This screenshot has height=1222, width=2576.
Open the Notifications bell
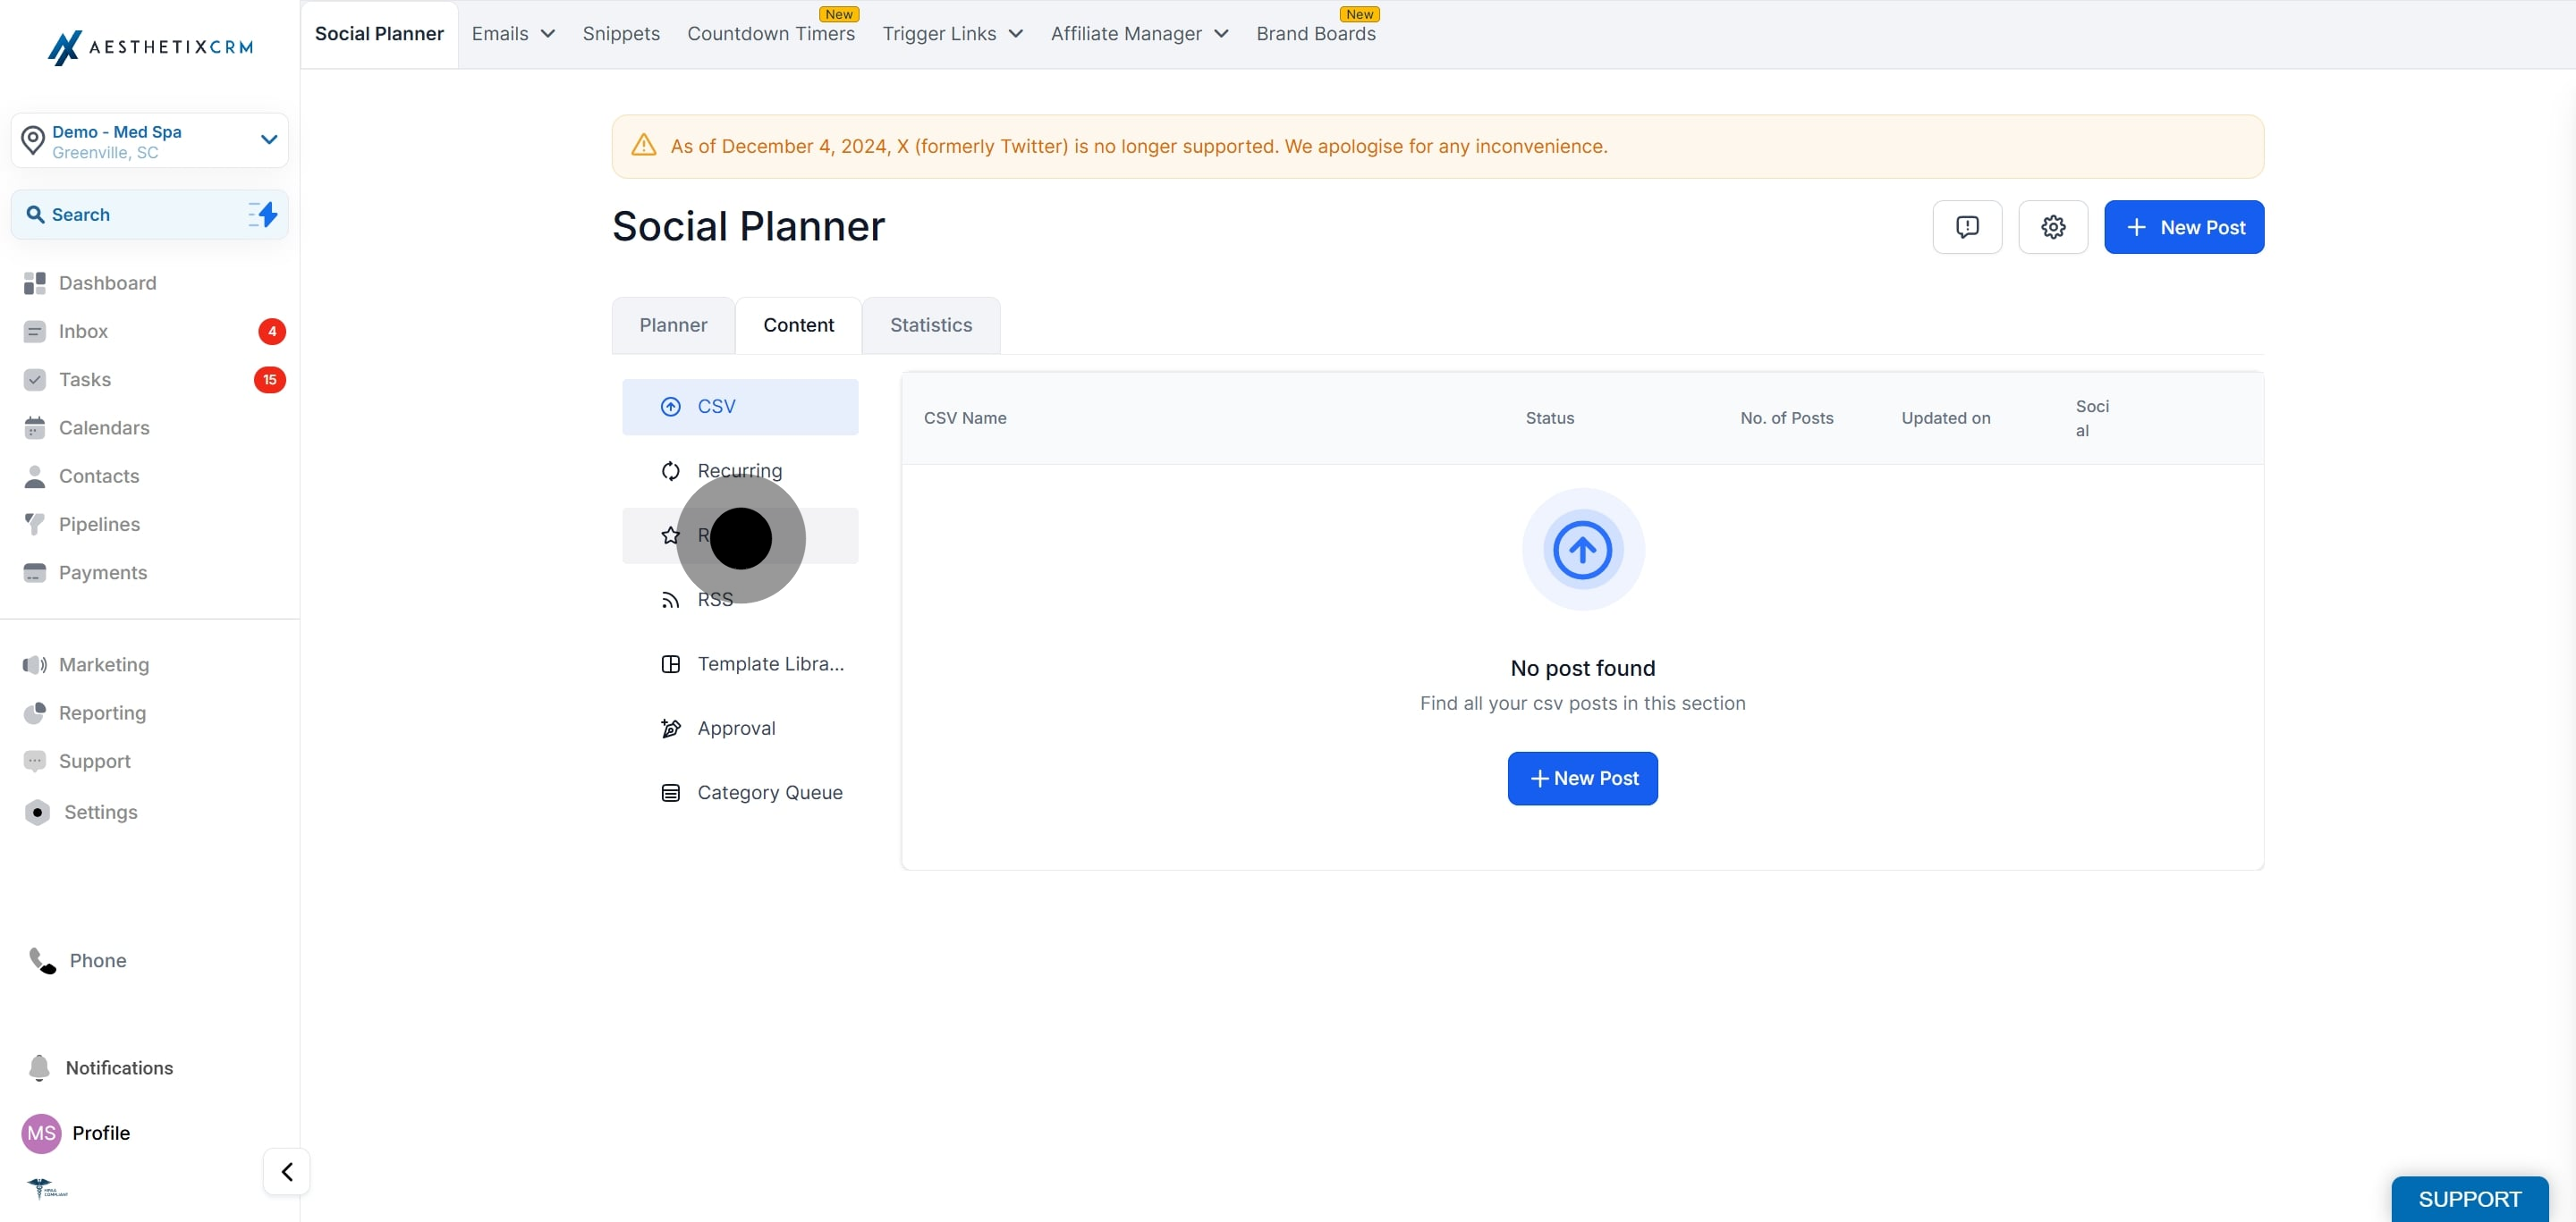[x=100, y=1067]
